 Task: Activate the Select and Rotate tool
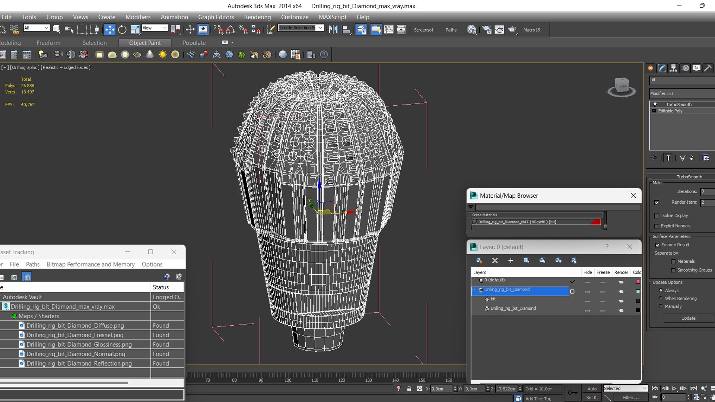122,30
